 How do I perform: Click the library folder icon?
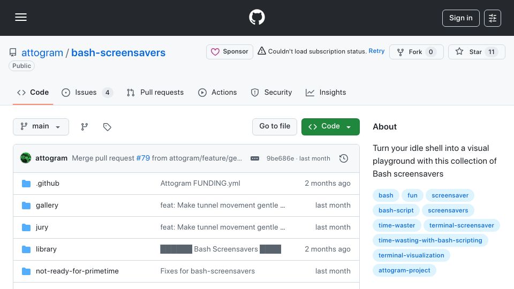(26, 249)
